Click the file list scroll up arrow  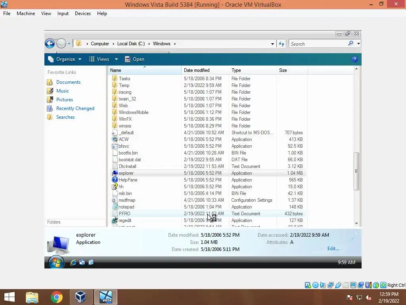coord(356,69)
